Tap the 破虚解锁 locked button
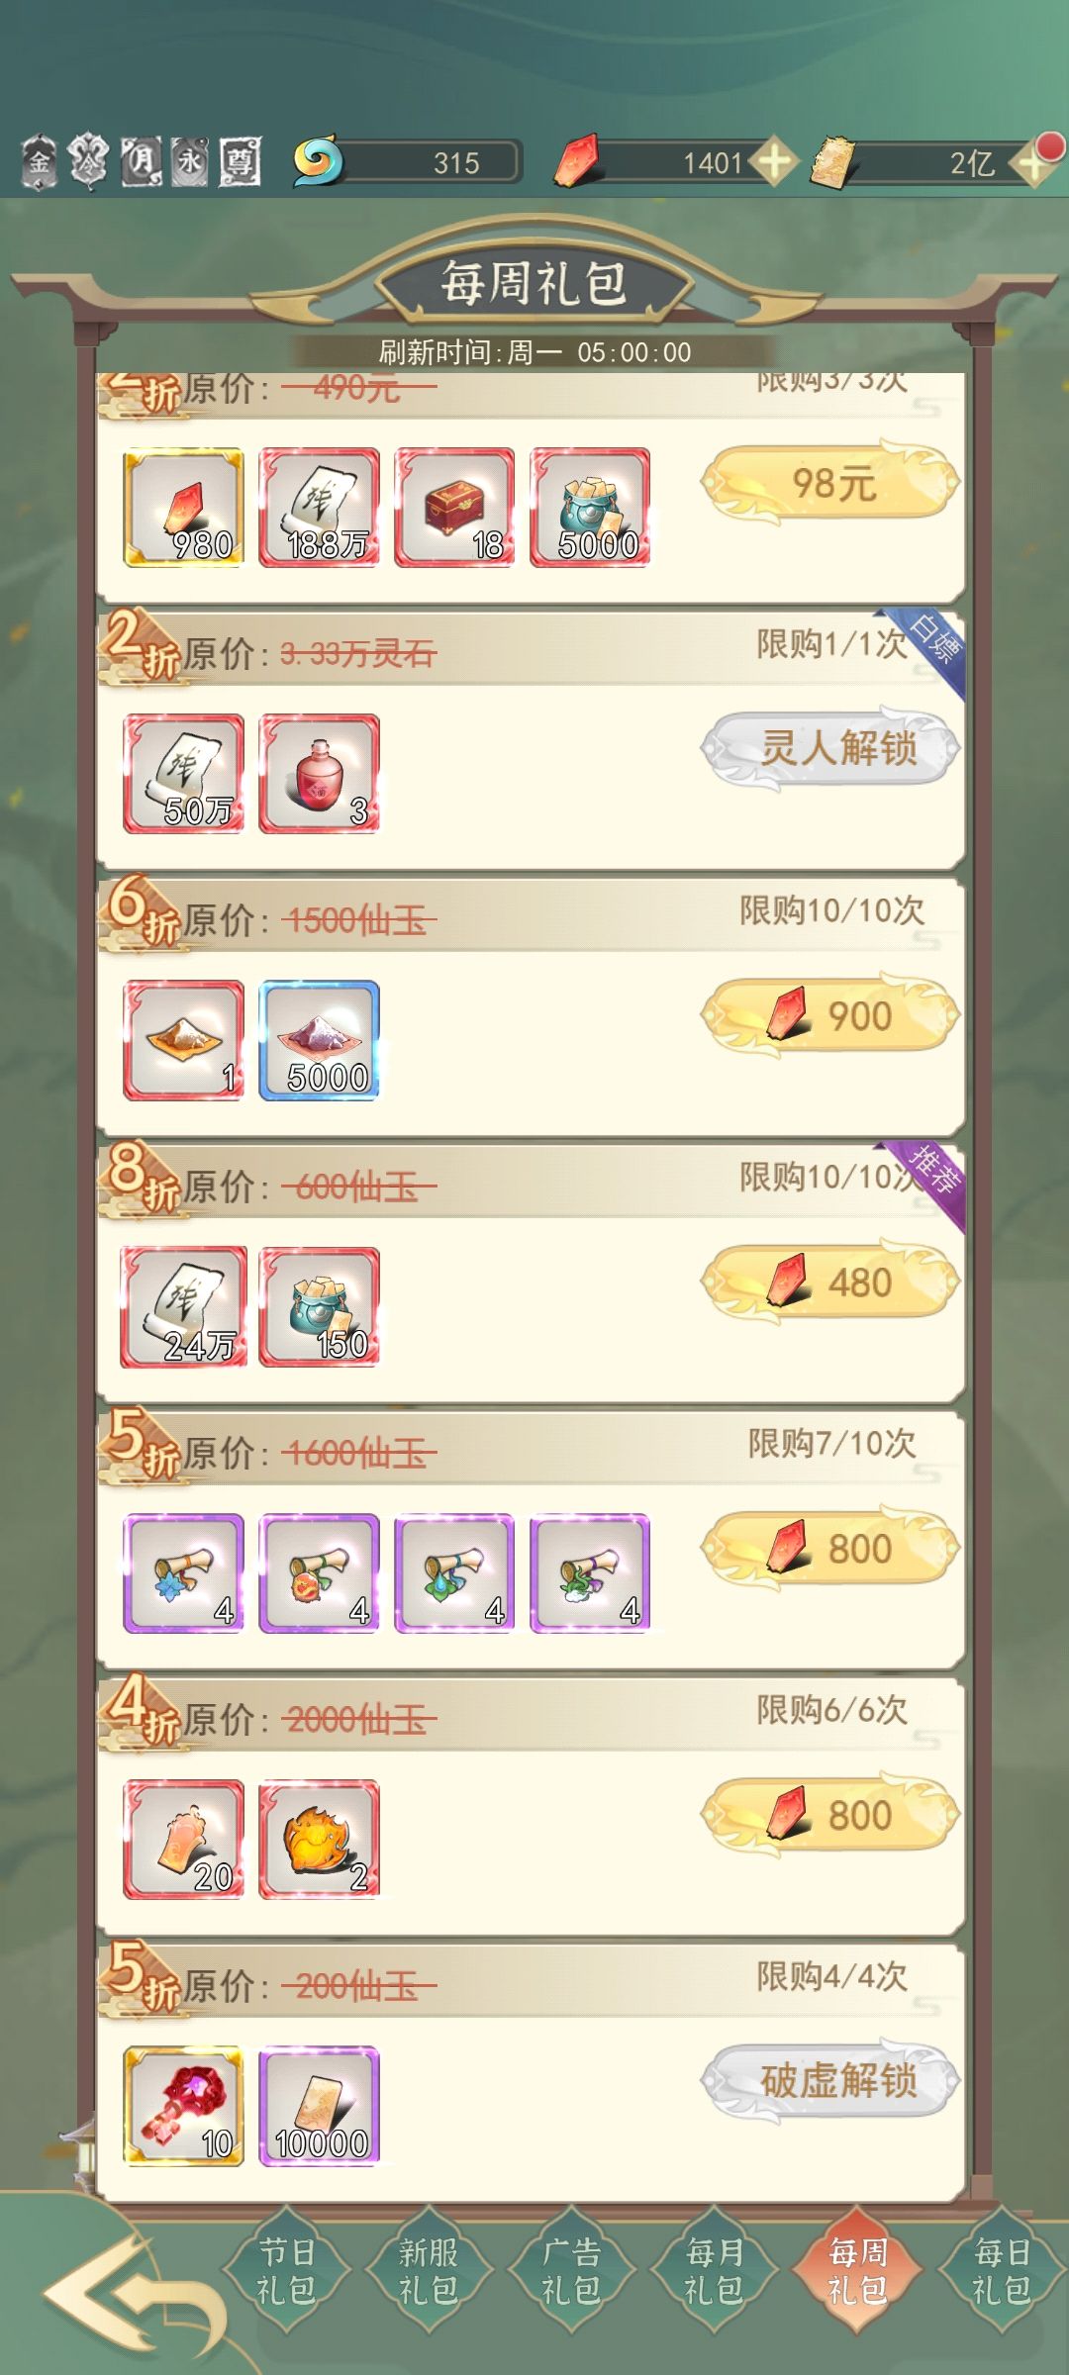1069x2375 pixels. click(x=830, y=2080)
